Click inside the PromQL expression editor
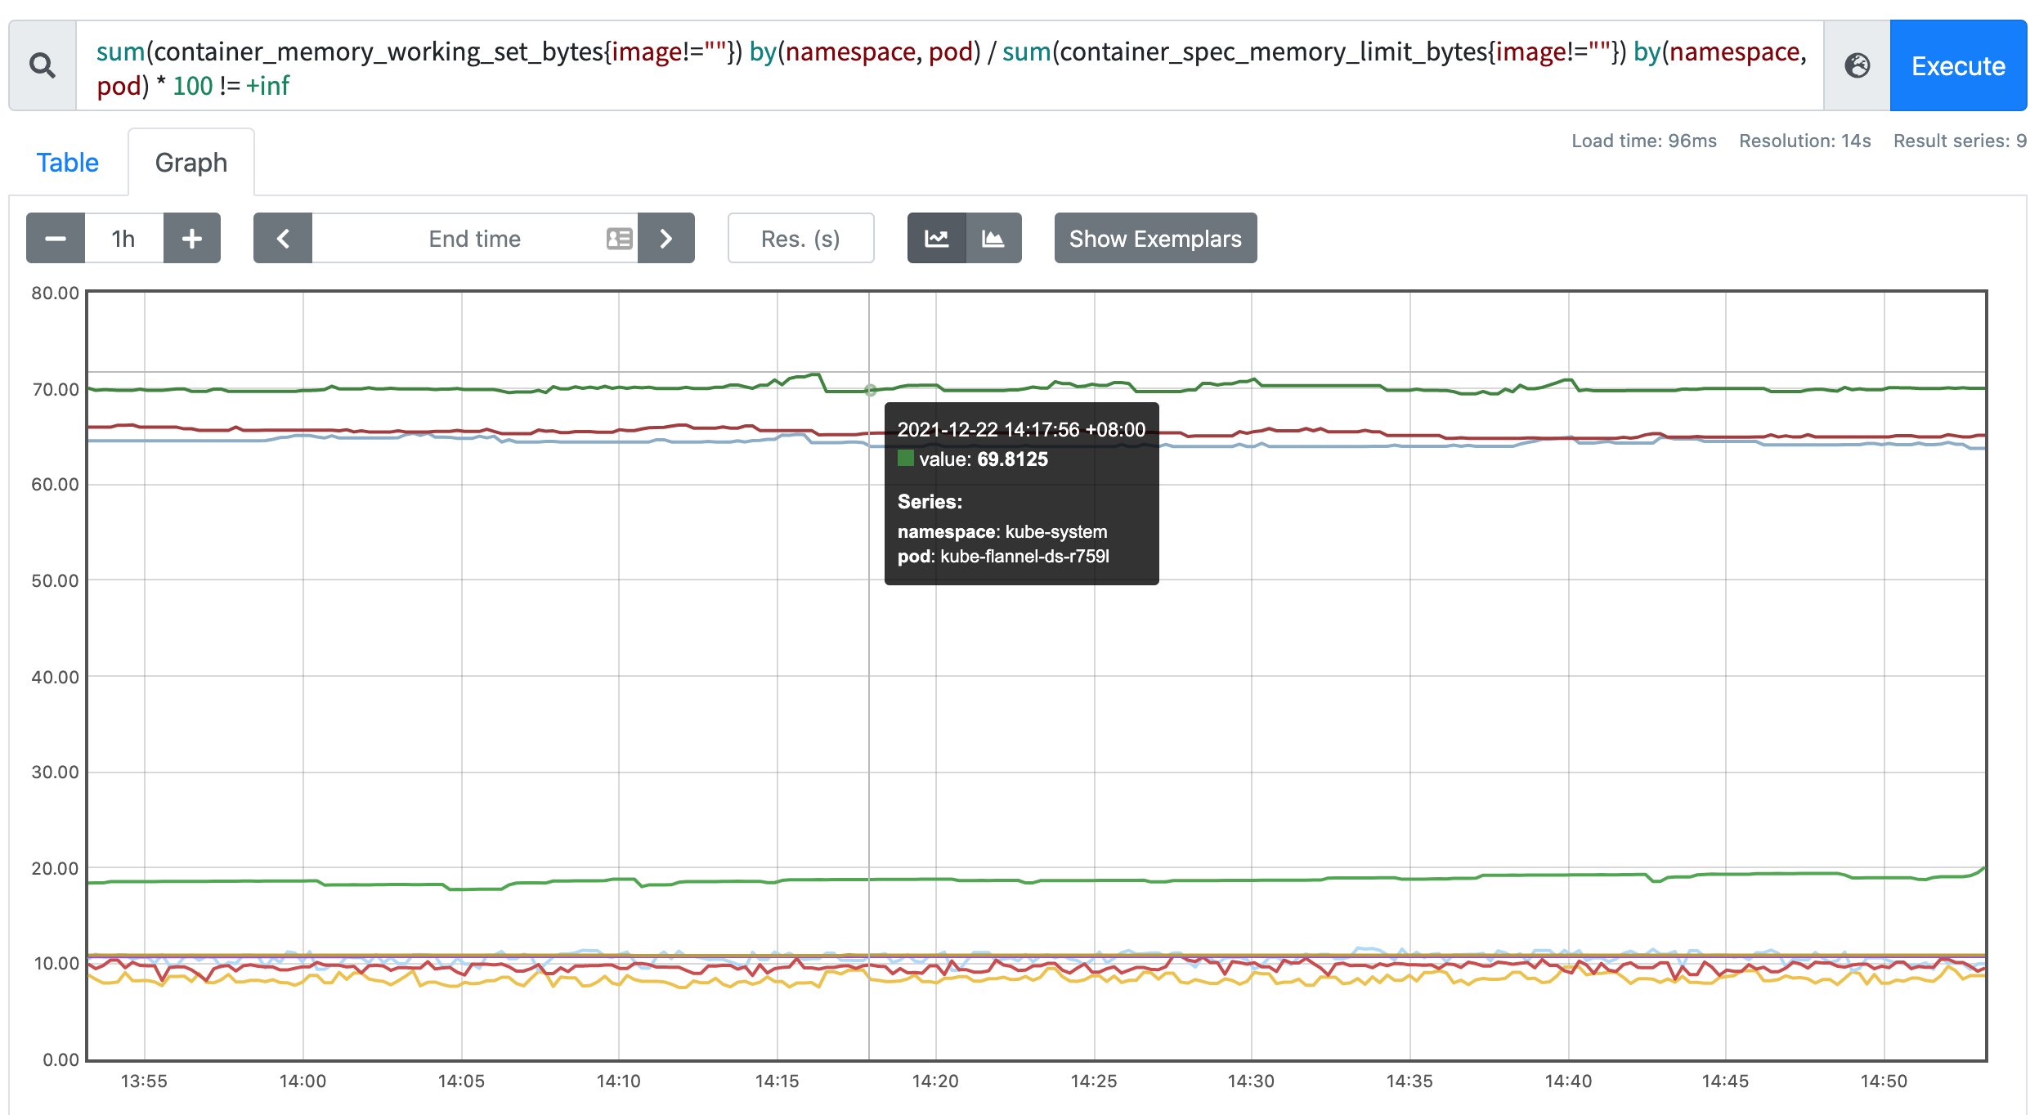This screenshot has width=2039, height=1115. (948, 67)
